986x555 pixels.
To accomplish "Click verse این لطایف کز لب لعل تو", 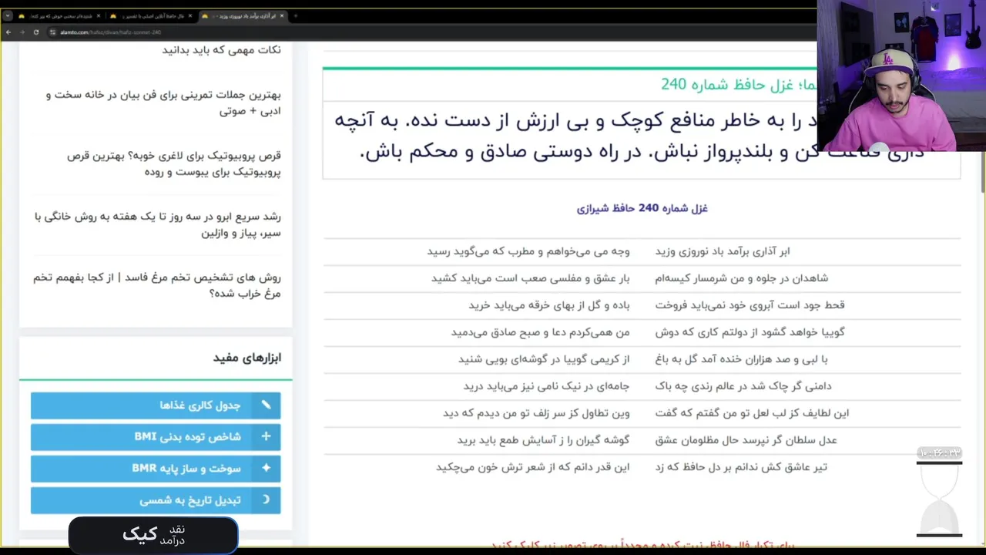I will coord(752,413).
